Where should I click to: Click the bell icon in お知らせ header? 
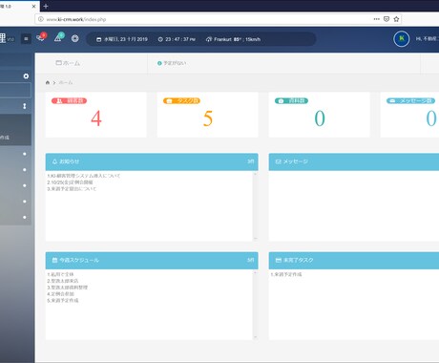(x=54, y=161)
